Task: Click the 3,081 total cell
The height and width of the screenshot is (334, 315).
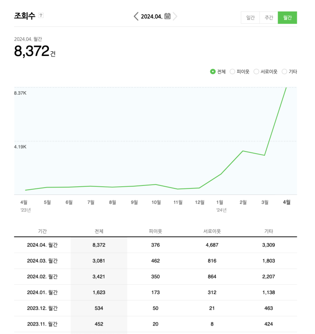Action: [99, 261]
